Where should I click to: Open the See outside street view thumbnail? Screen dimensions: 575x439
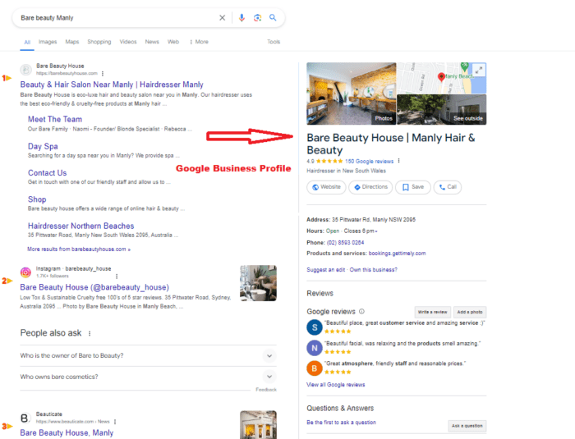pyautogui.click(x=442, y=110)
